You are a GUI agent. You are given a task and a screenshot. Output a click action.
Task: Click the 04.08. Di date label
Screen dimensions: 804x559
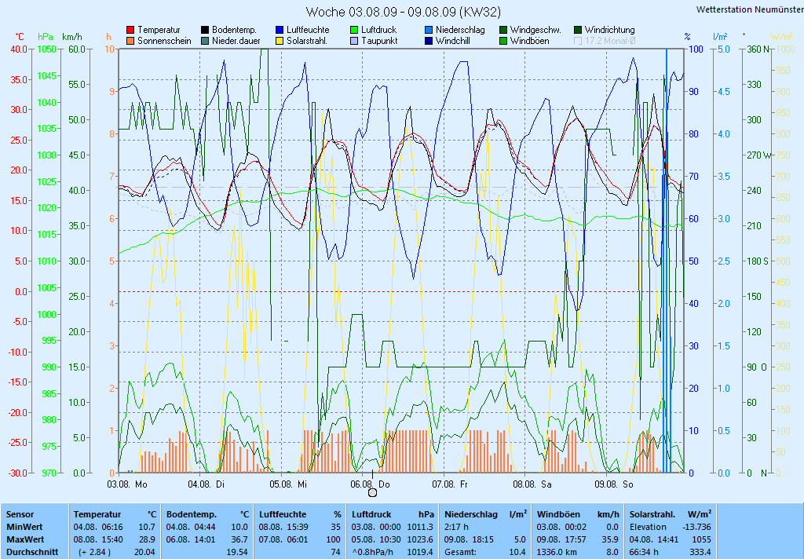(206, 484)
